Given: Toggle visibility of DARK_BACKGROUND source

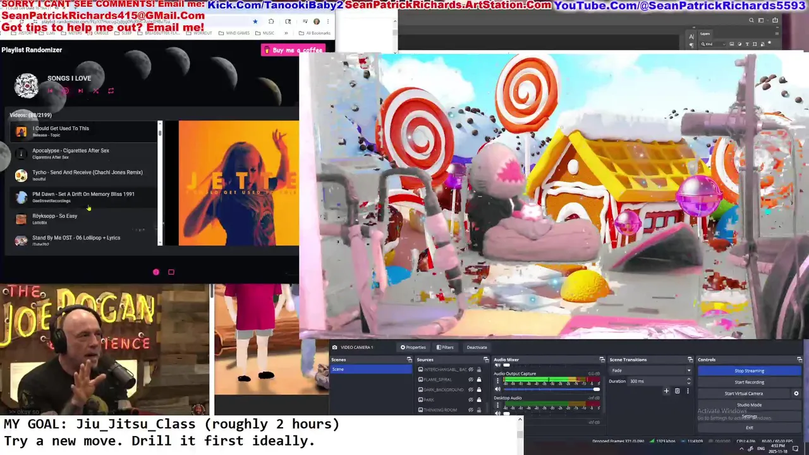Looking at the screenshot, I should click(471, 389).
